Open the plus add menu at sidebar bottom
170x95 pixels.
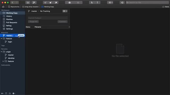(x=2, y=93)
